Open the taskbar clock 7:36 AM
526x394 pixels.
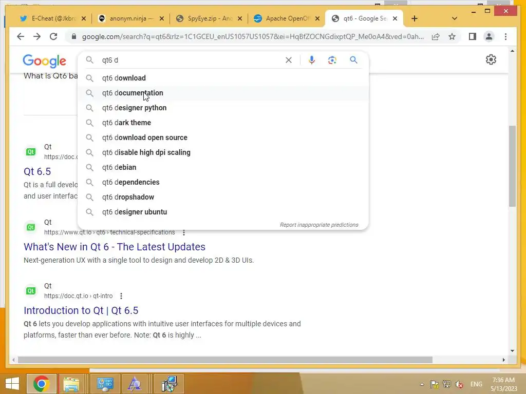tap(503, 384)
